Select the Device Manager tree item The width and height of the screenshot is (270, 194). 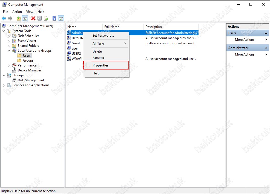coord(30,70)
